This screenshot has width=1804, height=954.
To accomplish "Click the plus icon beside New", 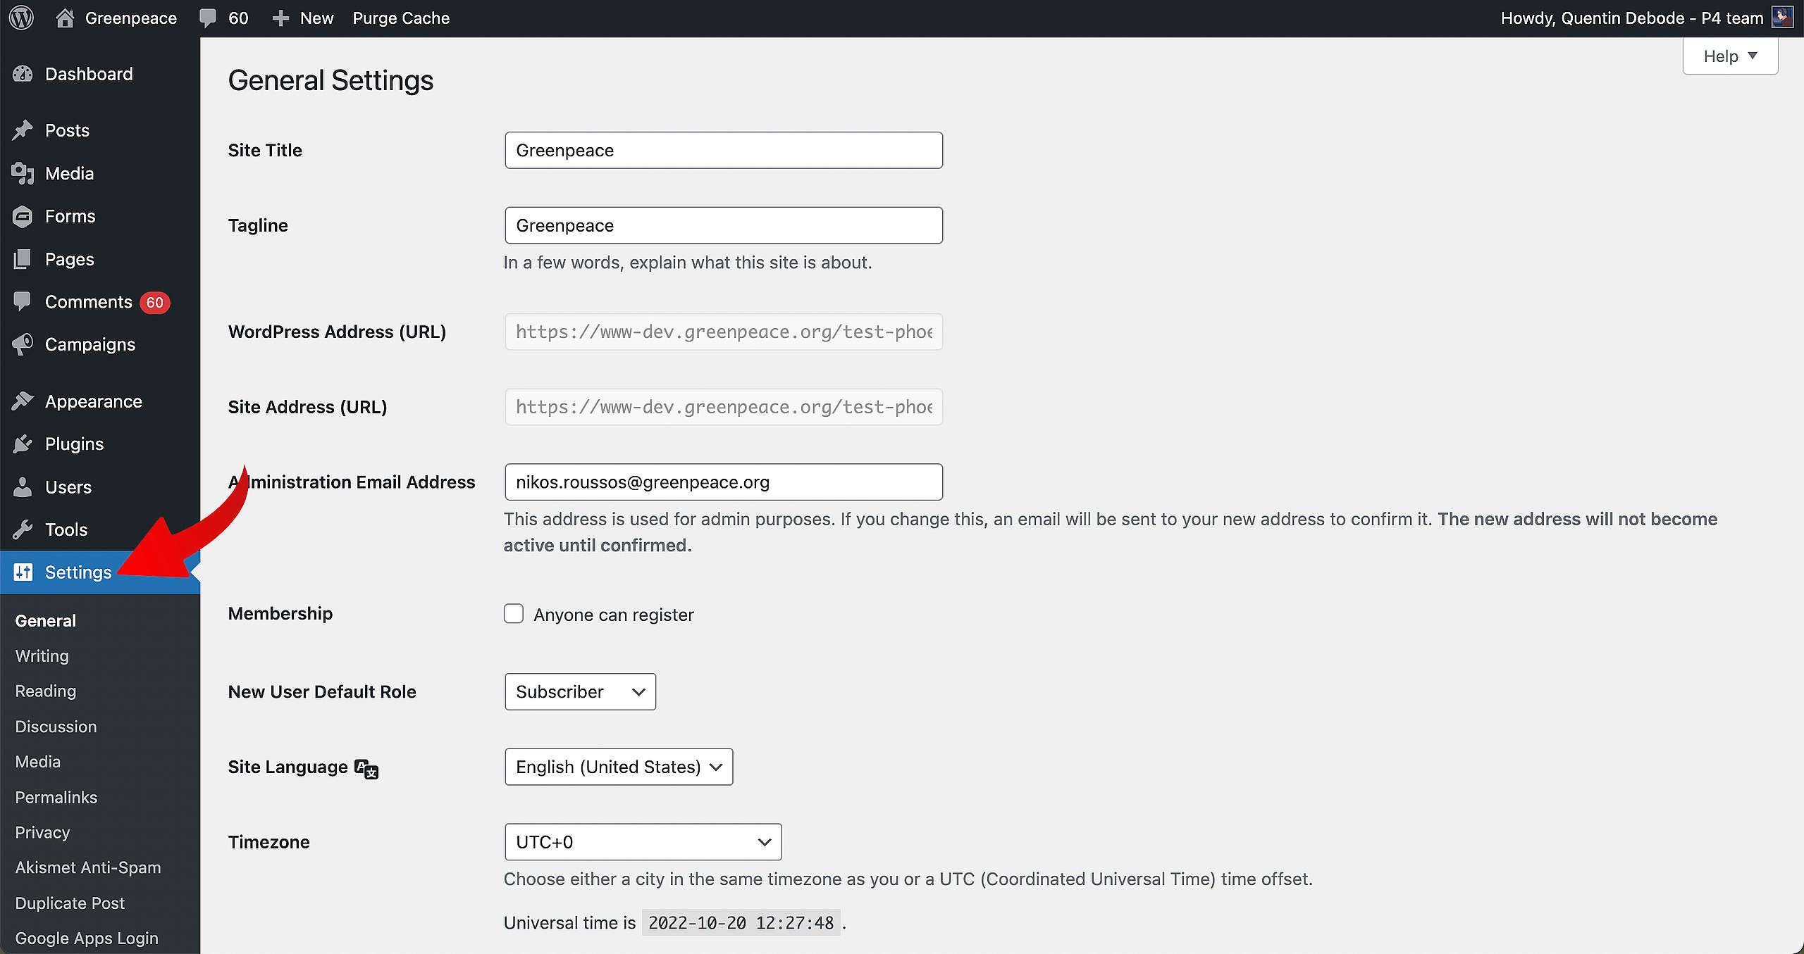I will (280, 18).
